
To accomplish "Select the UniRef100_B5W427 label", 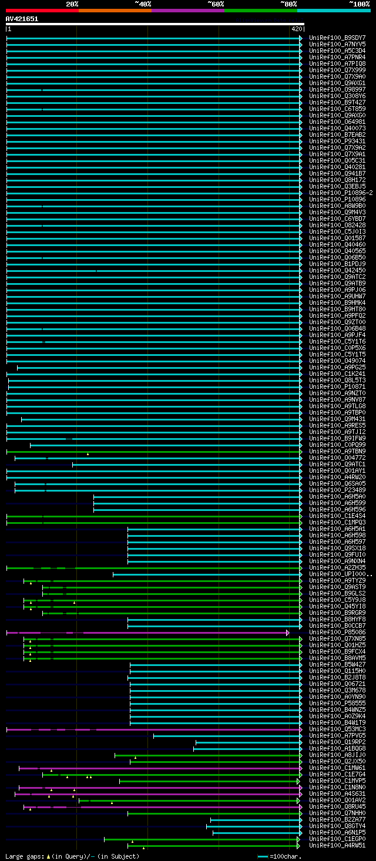I will click(337, 664).
